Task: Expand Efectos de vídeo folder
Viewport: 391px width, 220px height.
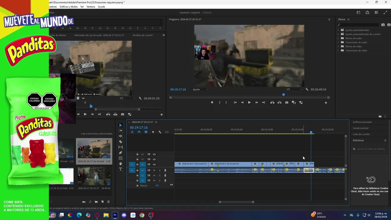Action: click(x=338, y=46)
